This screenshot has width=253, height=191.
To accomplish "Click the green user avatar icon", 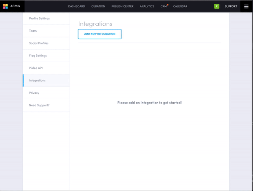I will coord(217,6).
